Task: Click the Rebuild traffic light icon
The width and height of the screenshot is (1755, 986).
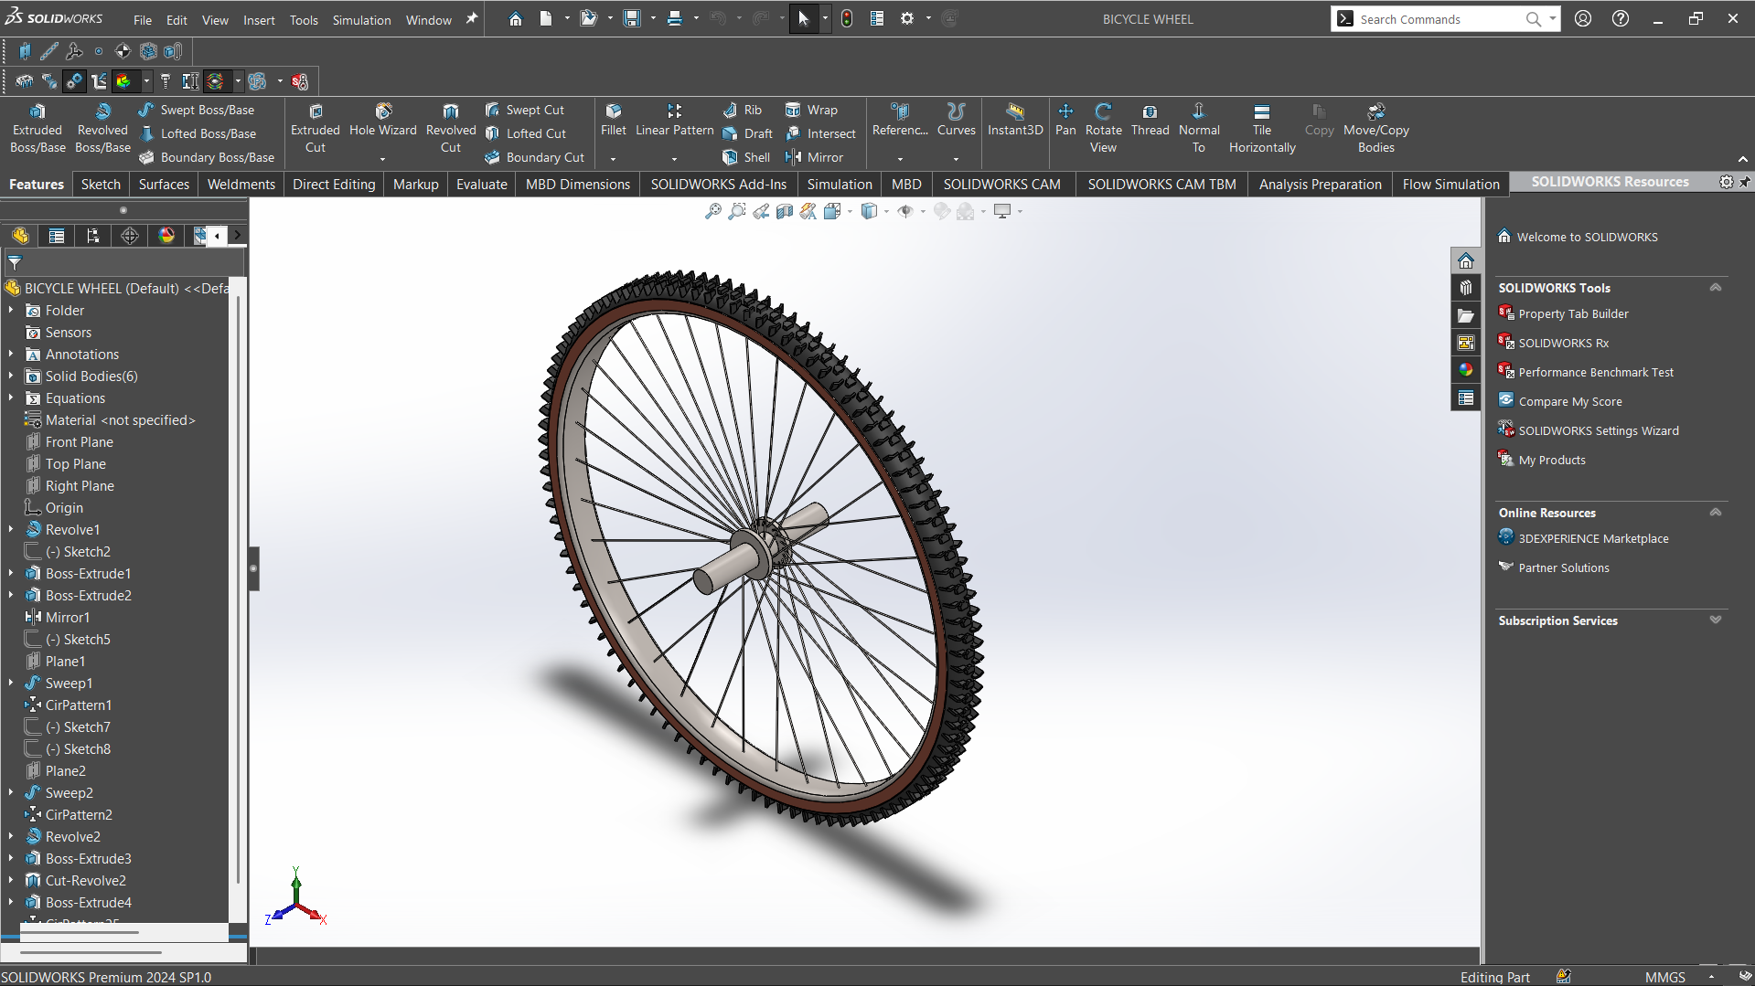Action: [x=847, y=19]
